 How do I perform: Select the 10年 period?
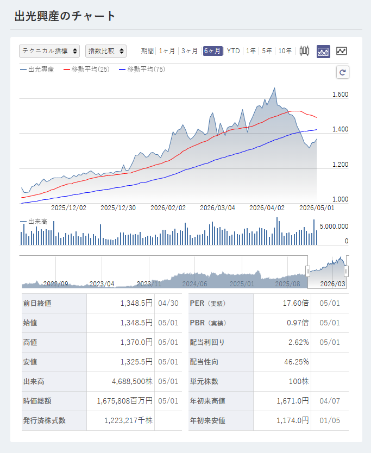tap(285, 51)
